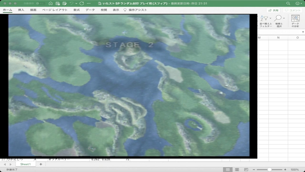Expand the formula bar chevron

click(x=303, y=32)
